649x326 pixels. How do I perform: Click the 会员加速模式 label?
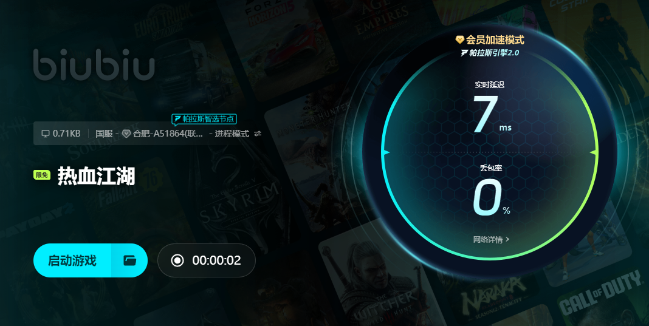(x=495, y=39)
